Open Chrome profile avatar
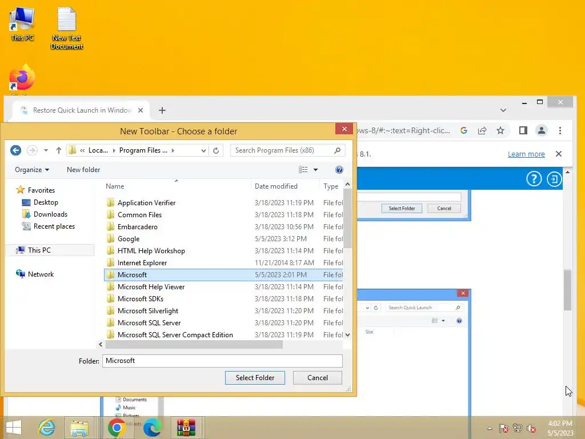 pyautogui.click(x=542, y=130)
